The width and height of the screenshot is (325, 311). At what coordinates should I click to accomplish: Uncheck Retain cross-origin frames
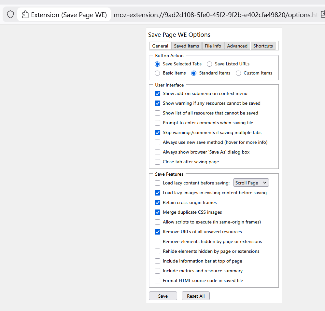click(158, 203)
